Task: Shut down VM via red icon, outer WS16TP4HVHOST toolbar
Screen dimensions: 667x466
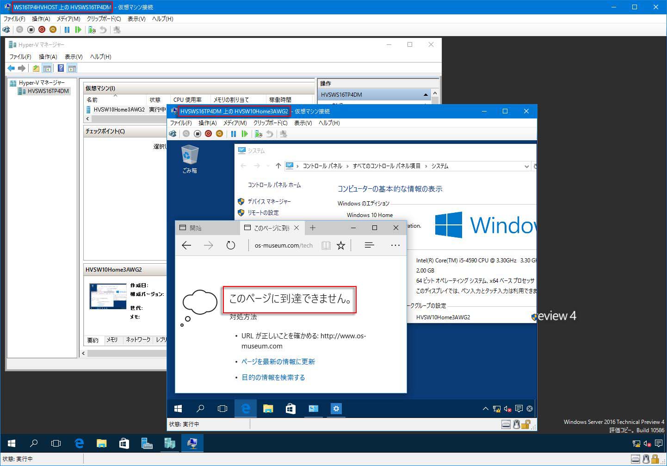Action: [x=42, y=30]
